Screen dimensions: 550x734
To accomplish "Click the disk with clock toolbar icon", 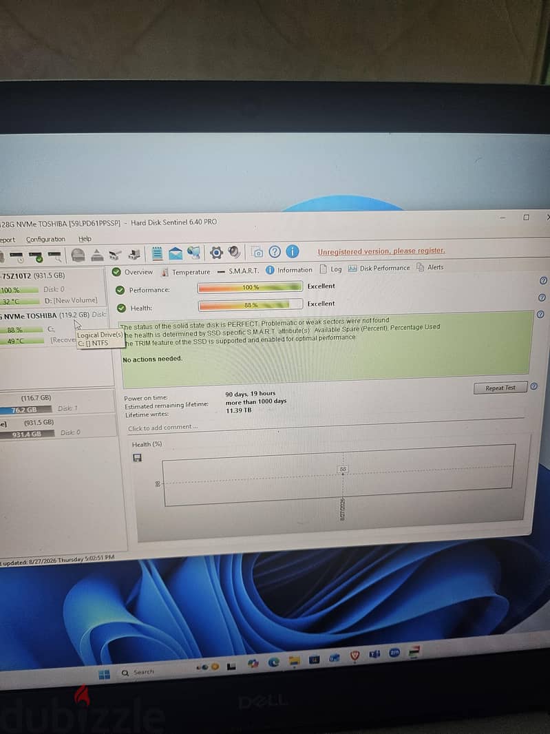I will point(17,257).
